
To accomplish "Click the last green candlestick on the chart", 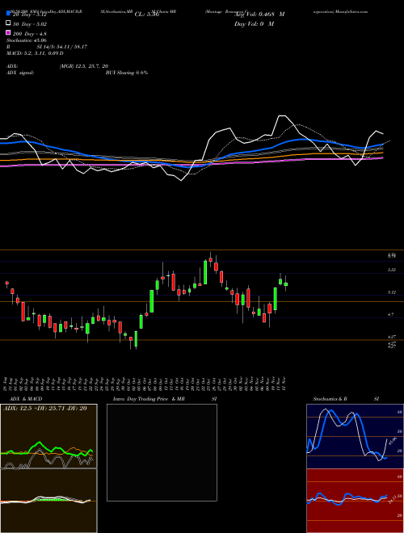I will [x=286, y=283].
